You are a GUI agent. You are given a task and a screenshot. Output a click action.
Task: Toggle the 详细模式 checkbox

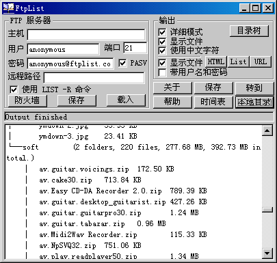coord(162,32)
